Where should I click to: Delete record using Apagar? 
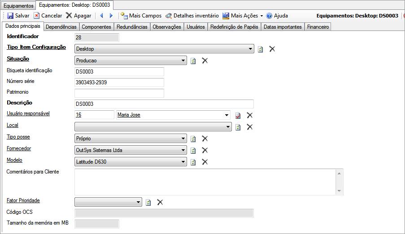point(78,16)
